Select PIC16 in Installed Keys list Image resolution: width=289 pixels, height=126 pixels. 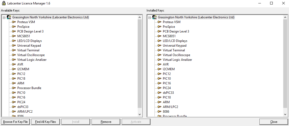click(167, 83)
